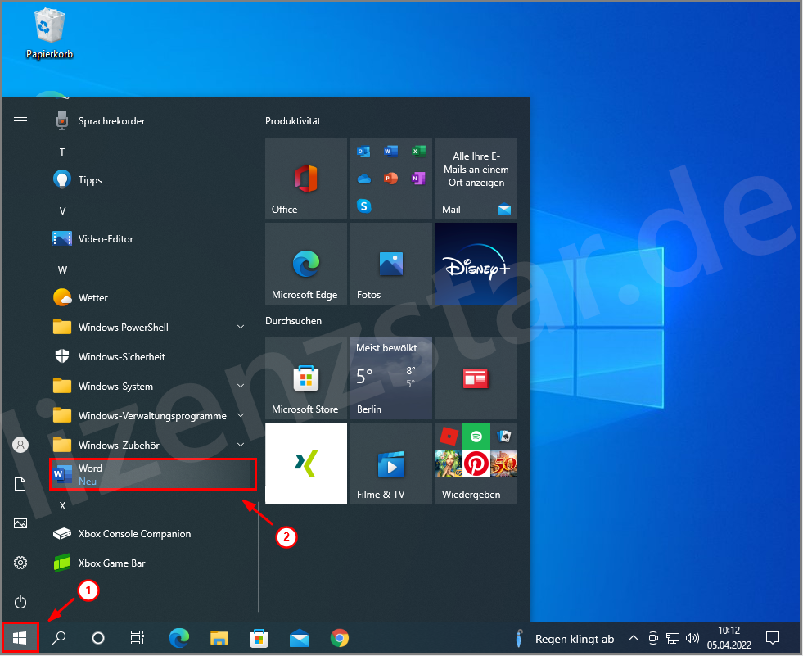Open the Berlin weather tile
Screen dimensions: 803x656
pos(391,378)
